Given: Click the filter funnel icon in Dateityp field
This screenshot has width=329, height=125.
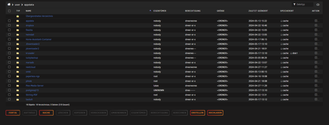Looking at the screenshot, I should [294, 4].
